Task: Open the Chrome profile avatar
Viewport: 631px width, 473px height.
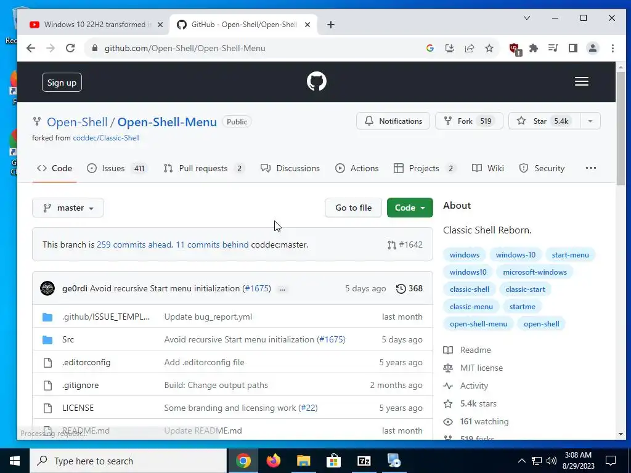Action: pos(593,48)
